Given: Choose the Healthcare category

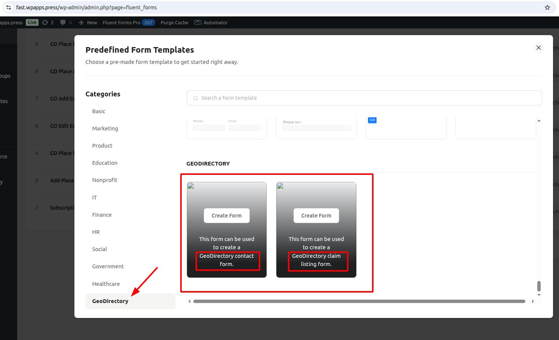Looking at the screenshot, I should [106, 284].
